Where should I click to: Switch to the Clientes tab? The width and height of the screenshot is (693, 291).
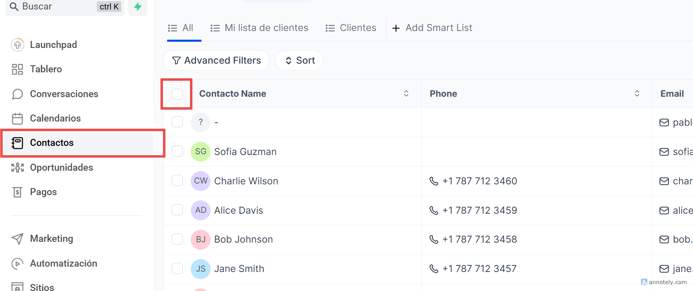click(351, 28)
